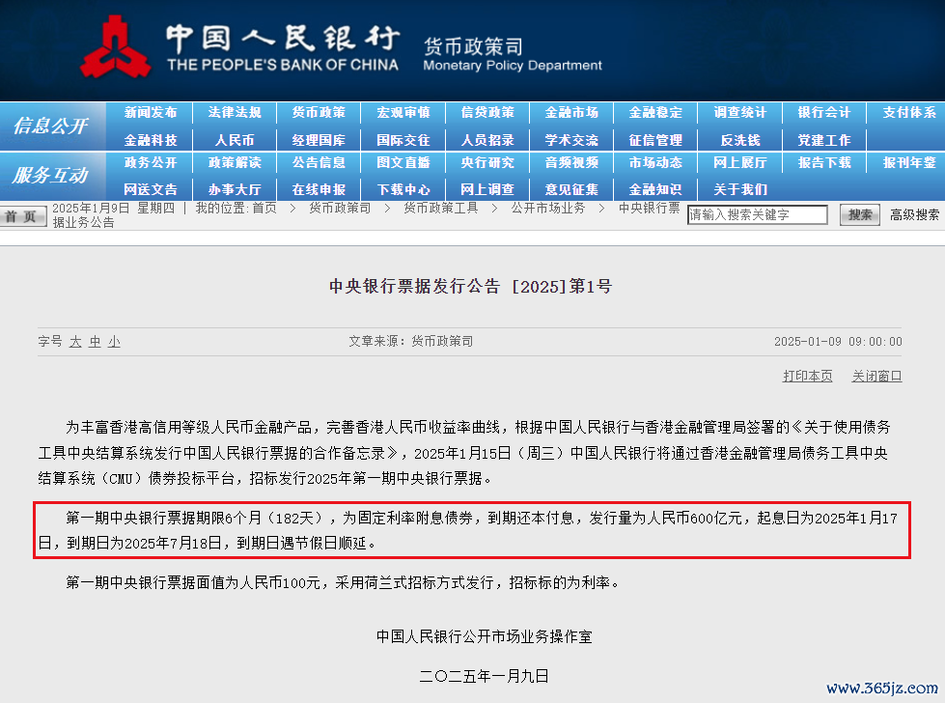Set font size to 小
This screenshot has width=945, height=703.
click(114, 342)
